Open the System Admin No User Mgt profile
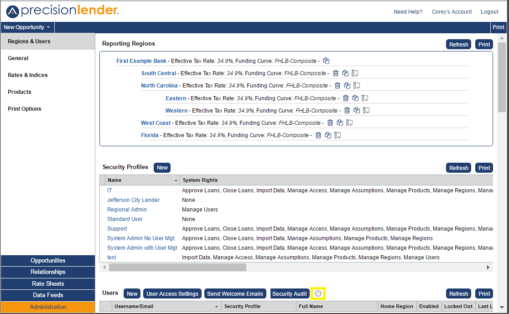This screenshot has width=509, height=314. point(140,238)
